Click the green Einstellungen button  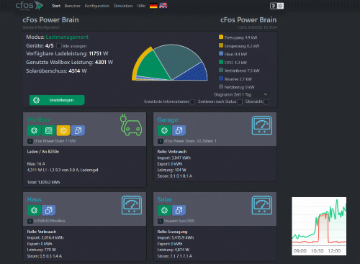point(57,100)
